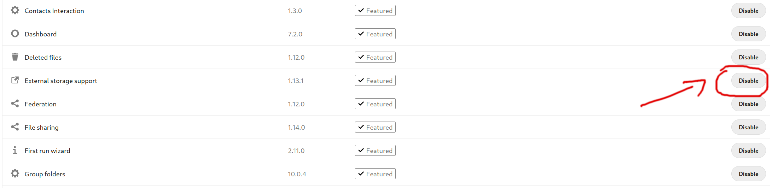Click Featured badge for File sharing
The height and width of the screenshot is (188, 772).
pyautogui.click(x=375, y=127)
